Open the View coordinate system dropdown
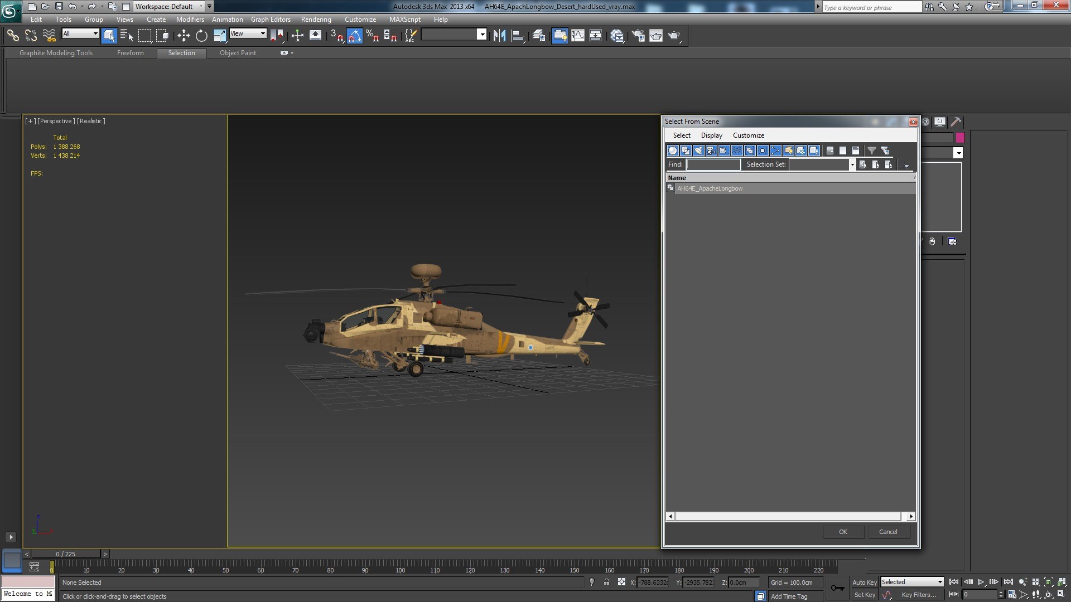1071x602 pixels. (248, 33)
